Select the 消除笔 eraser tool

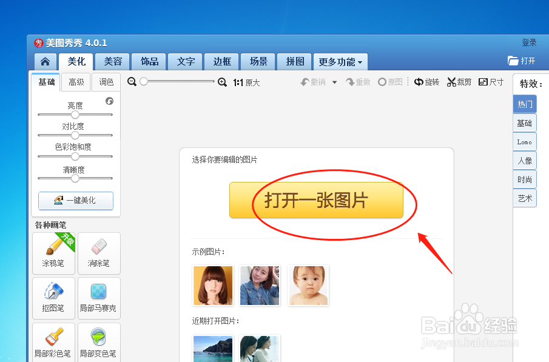click(99, 253)
